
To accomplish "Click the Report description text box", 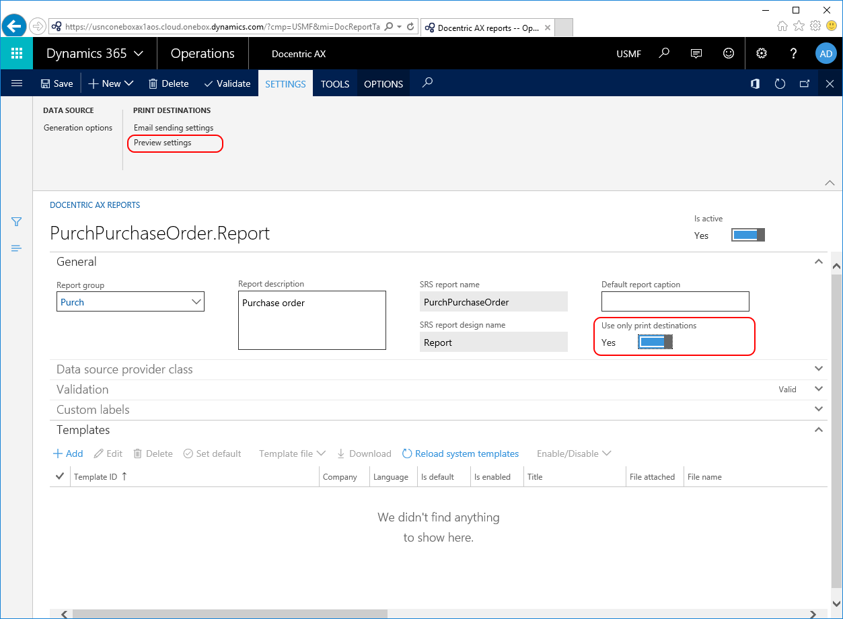I will coord(312,320).
